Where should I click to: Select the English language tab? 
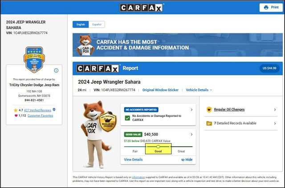tap(81, 24)
